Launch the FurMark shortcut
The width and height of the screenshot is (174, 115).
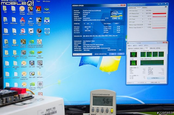(x=39, y=10)
